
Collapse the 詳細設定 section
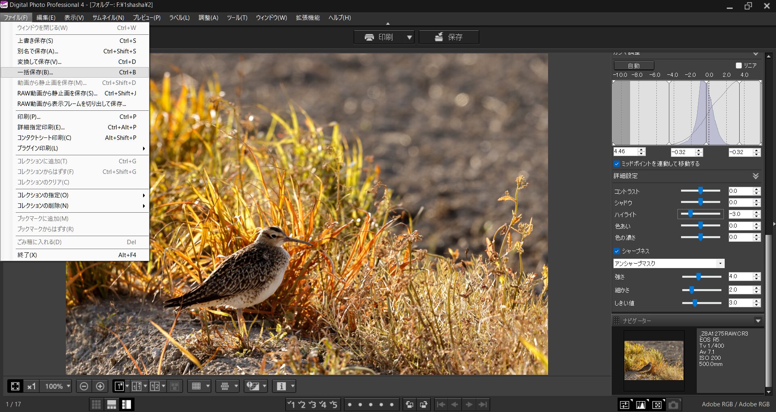755,176
